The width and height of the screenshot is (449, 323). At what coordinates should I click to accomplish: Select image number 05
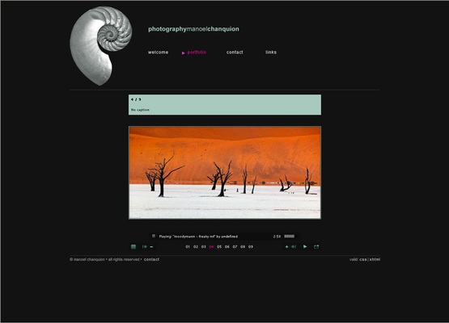click(x=219, y=246)
